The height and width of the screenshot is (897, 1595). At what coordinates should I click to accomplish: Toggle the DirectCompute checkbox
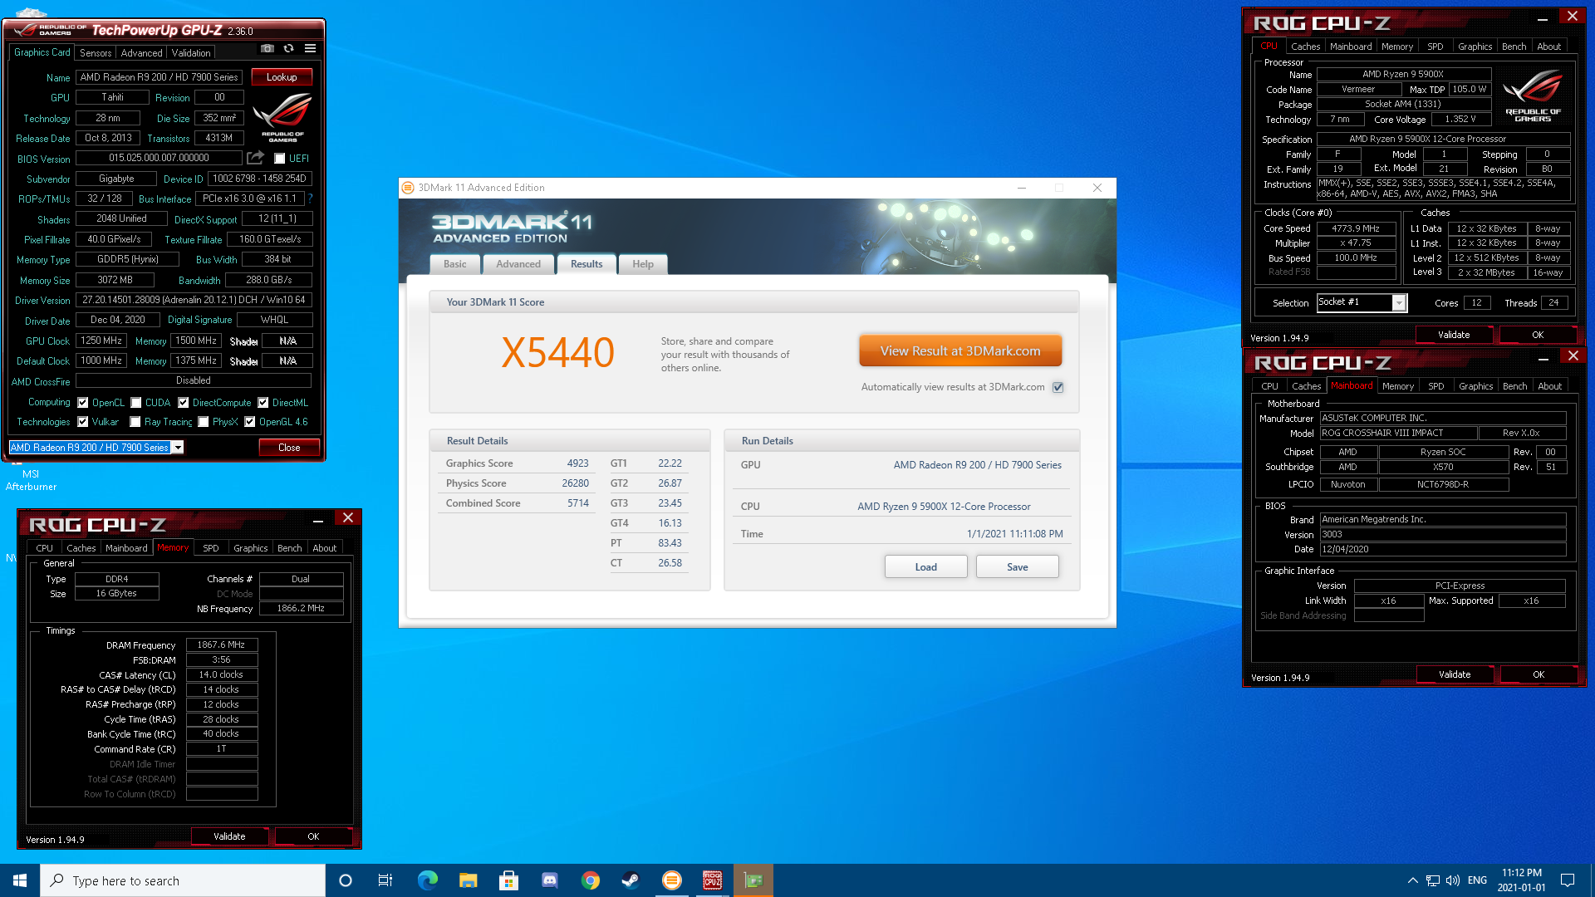click(184, 403)
